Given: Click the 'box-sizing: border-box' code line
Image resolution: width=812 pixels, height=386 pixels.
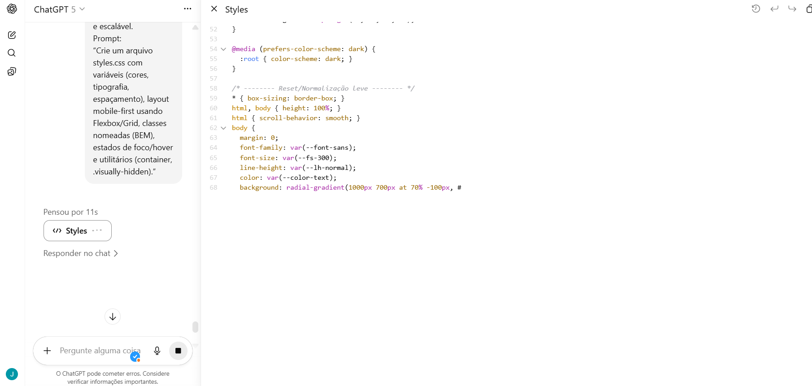Looking at the screenshot, I should (288, 98).
